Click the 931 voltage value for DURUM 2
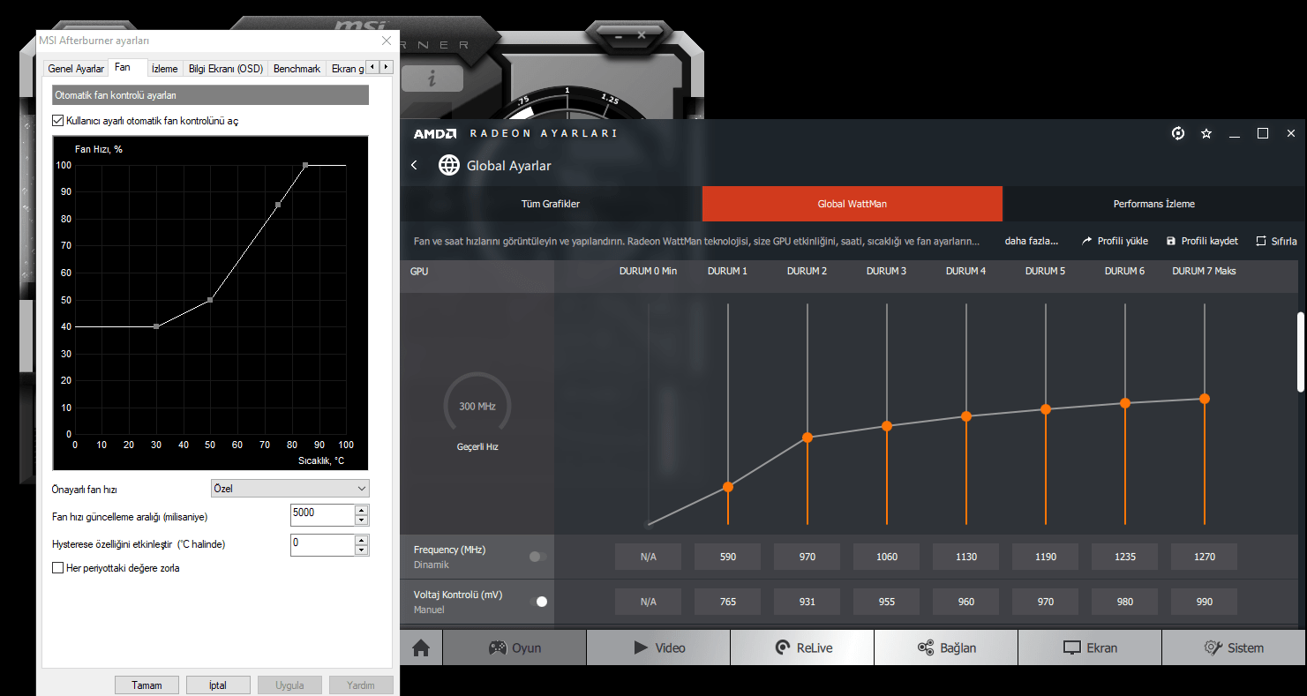 (807, 602)
